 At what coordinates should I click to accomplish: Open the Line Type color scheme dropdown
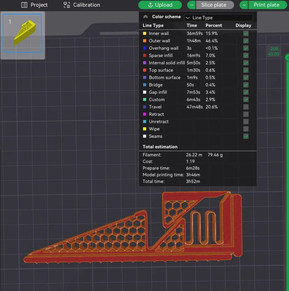pyautogui.click(x=218, y=17)
